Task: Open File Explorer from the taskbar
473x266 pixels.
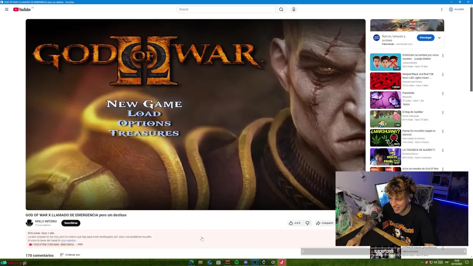Action: point(200,262)
